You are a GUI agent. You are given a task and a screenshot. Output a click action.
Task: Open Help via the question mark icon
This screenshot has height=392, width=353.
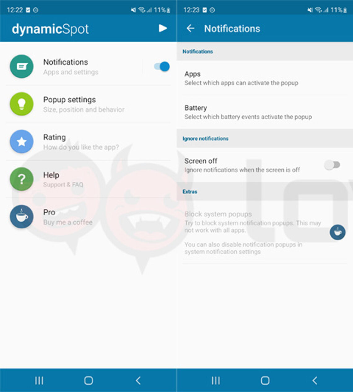click(x=21, y=179)
